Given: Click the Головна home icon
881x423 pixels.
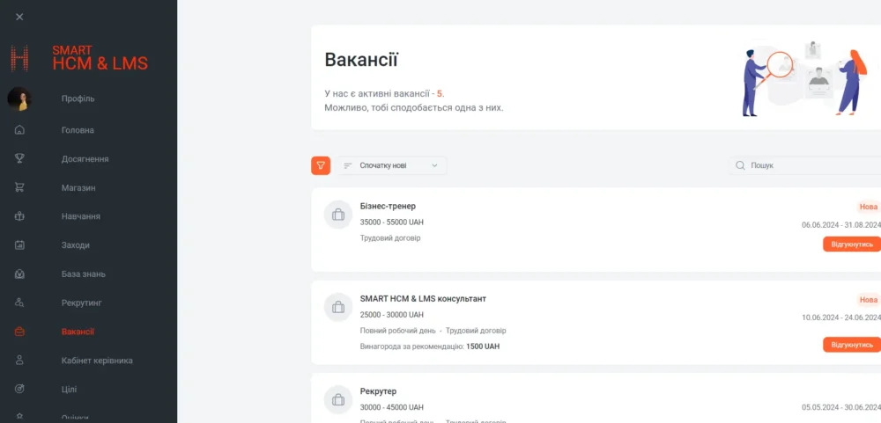Looking at the screenshot, I should point(19,130).
